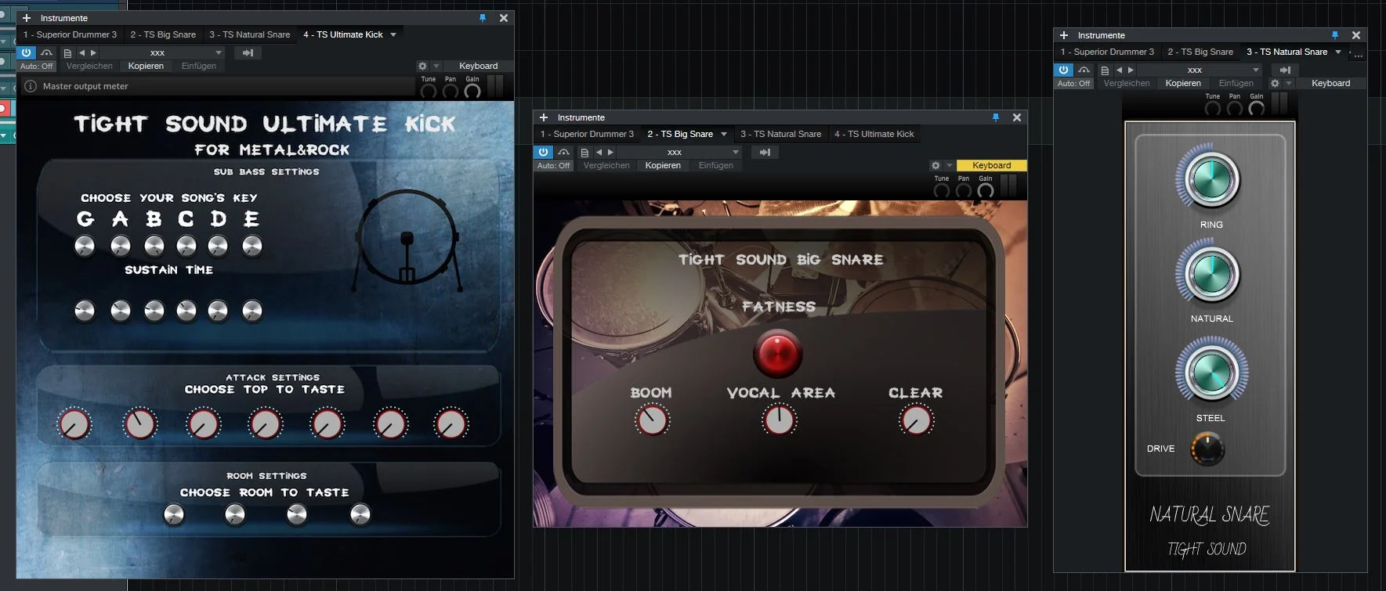The width and height of the screenshot is (1386, 591).
Task: Click the bypass arc icon in Natural Snare window
Action: [1084, 70]
